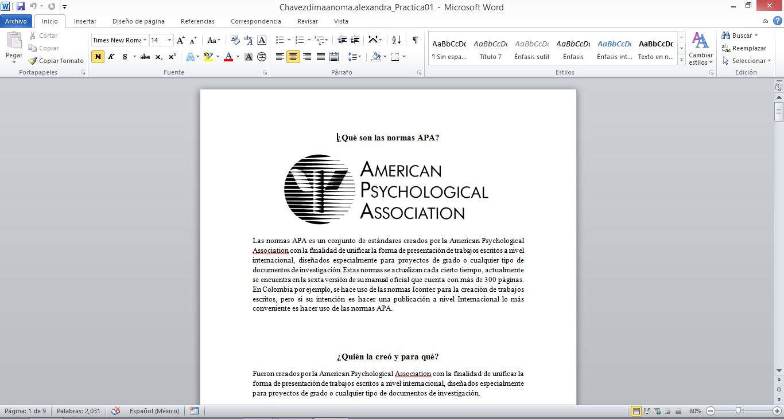Screen dimensions: 784x419
Task: Toggle Bold (N) formatting
Action: point(98,57)
